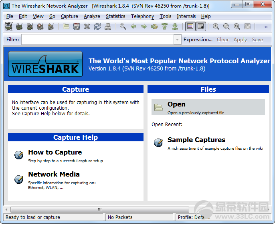Viewport: 275px width, 225px height.
Task: Click the scrollbar left arrow
Action: pyautogui.click(x=6, y=209)
